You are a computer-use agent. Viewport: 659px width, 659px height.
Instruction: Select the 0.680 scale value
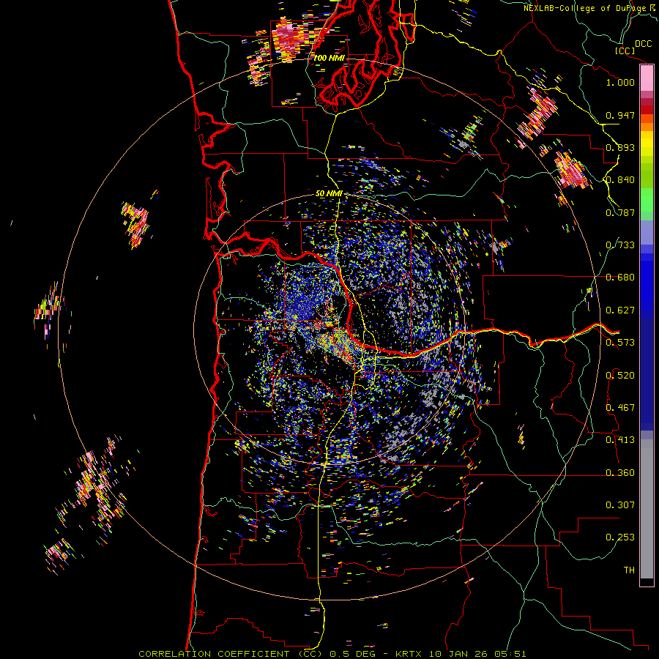[620, 278]
